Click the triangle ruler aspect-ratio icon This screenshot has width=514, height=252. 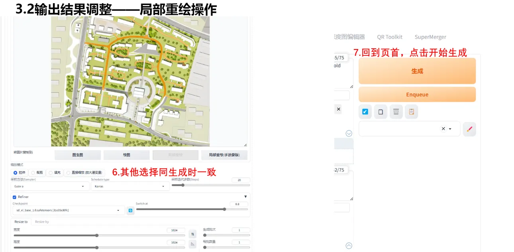tap(192, 244)
